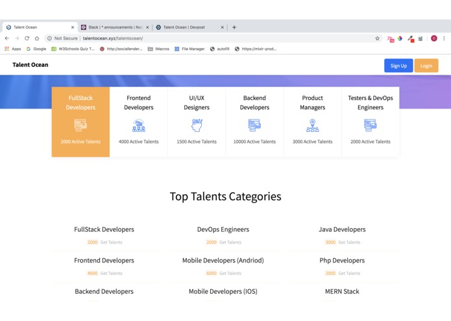Open DevOps Engineers category
This screenshot has width=451, height=321.
[x=223, y=229]
